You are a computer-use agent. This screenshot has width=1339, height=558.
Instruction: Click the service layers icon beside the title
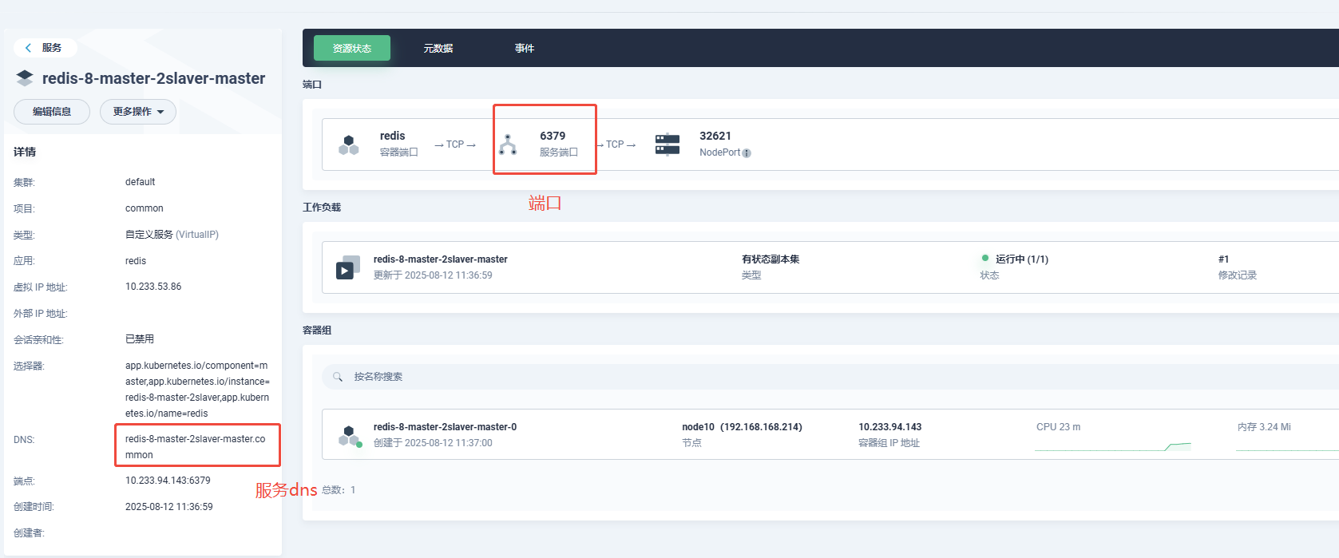point(25,78)
